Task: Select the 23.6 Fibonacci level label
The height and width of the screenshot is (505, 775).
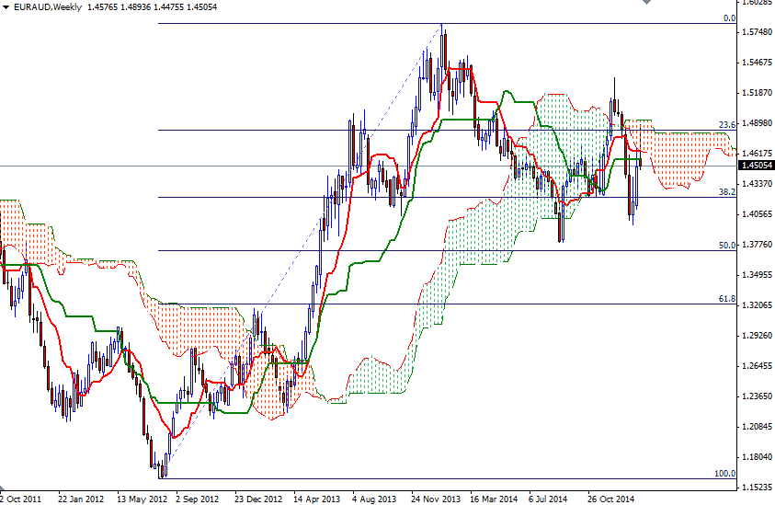Action: click(x=727, y=125)
